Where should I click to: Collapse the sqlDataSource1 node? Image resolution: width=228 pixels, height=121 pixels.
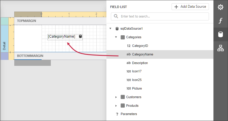110,29
